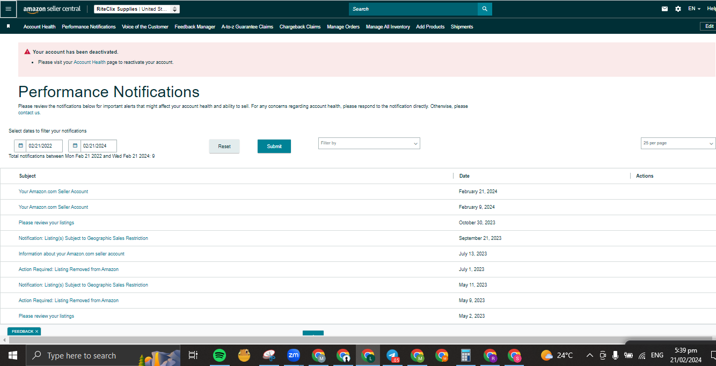Image resolution: width=716 pixels, height=366 pixels.
Task: Open the hamburger navigation menu
Action: (8, 9)
